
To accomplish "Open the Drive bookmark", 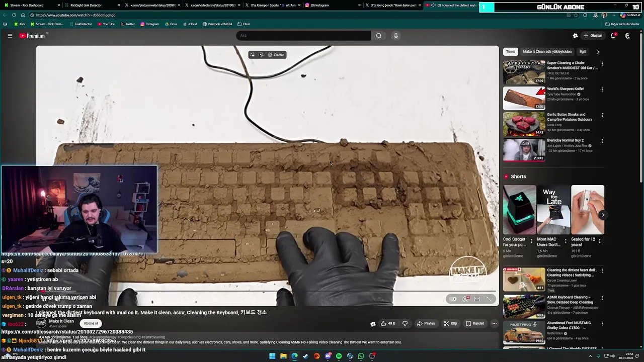I will (171, 24).
